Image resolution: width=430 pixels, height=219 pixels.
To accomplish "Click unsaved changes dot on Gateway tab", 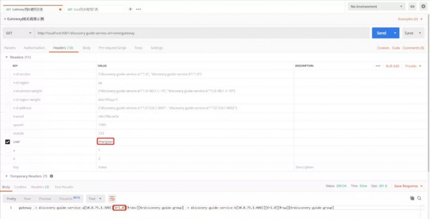I will point(60,9).
